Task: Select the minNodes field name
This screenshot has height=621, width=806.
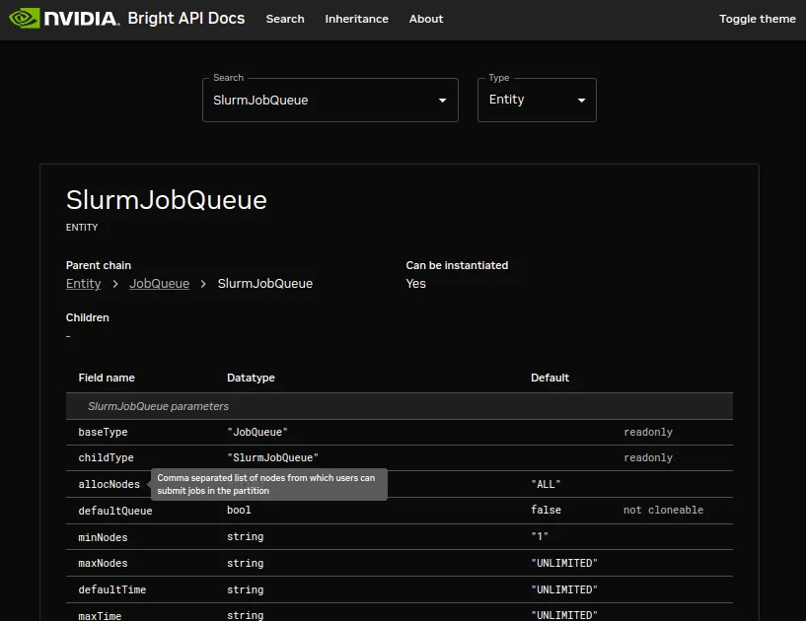Action: point(103,538)
